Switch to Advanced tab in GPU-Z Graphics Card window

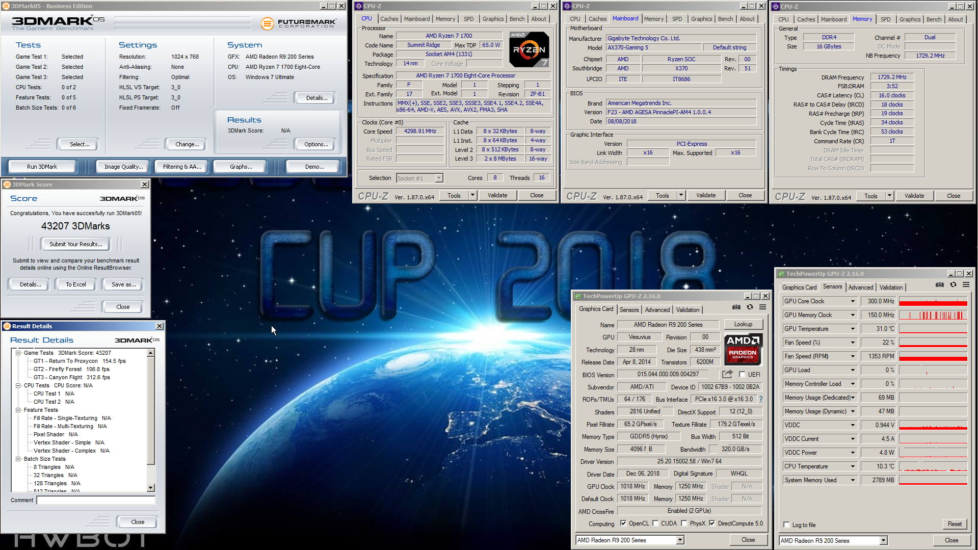pos(657,310)
